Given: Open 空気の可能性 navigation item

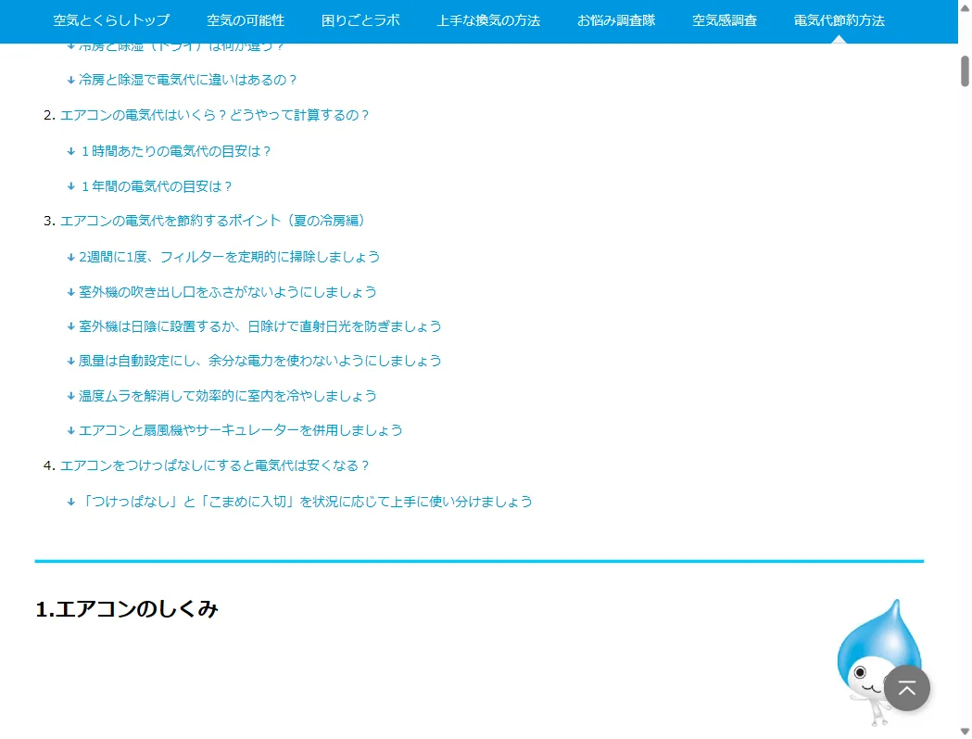Looking at the screenshot, I should [x=246, y=20].
